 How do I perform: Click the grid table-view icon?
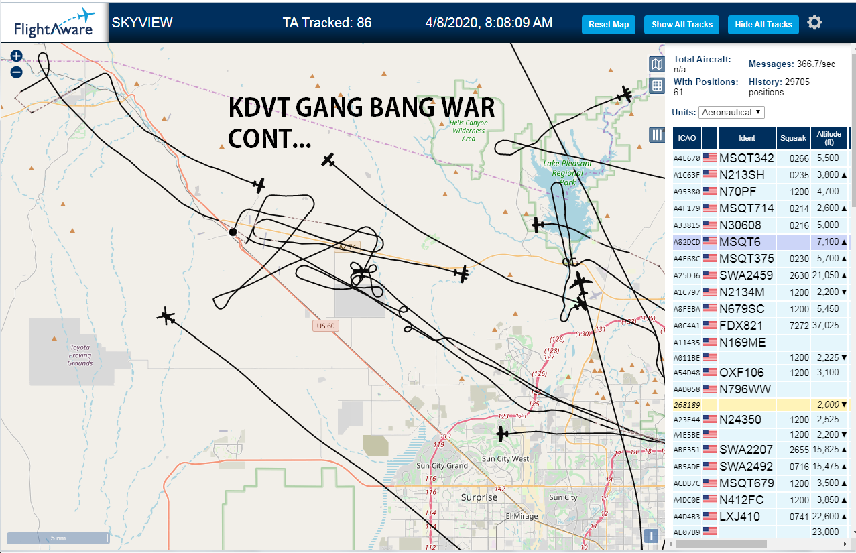[657, 86]
